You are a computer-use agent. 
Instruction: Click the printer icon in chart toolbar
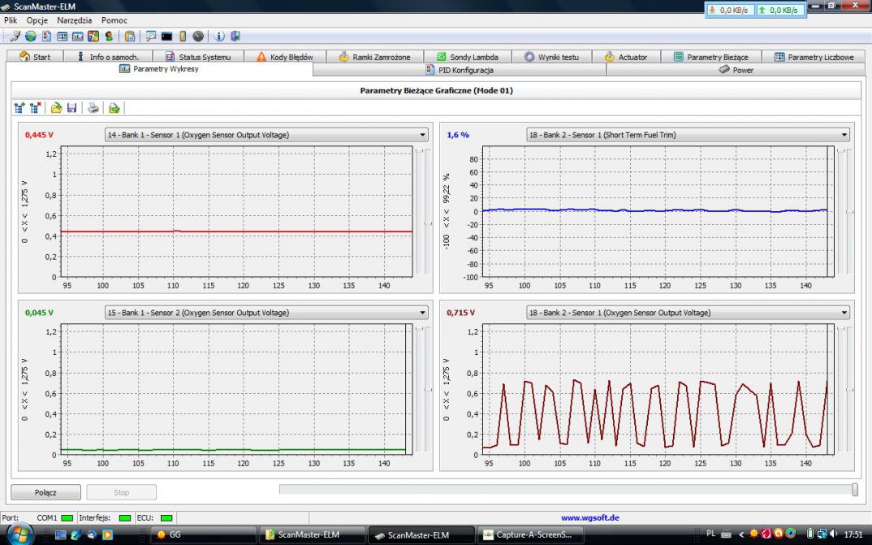(x=94, y=107)
